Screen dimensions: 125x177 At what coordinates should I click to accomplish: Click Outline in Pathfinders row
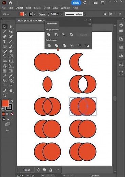point(80,46)
